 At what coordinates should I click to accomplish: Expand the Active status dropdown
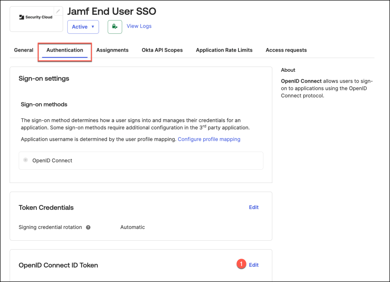click(x=83, y=27)
